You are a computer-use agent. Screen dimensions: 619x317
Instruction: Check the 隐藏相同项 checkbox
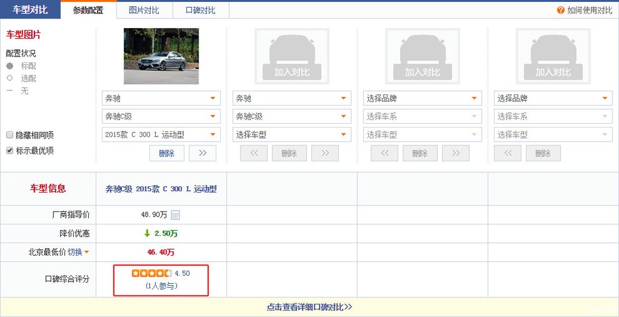pyautogui.click(x=10, y=135)
